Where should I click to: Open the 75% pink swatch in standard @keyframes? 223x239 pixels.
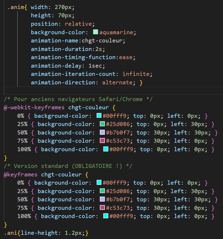pos(102,208)
